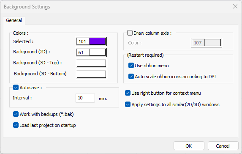Viewport: 242px width, 154px height.
Task: Click the autosave Interval field
Action: click(85, 98)
